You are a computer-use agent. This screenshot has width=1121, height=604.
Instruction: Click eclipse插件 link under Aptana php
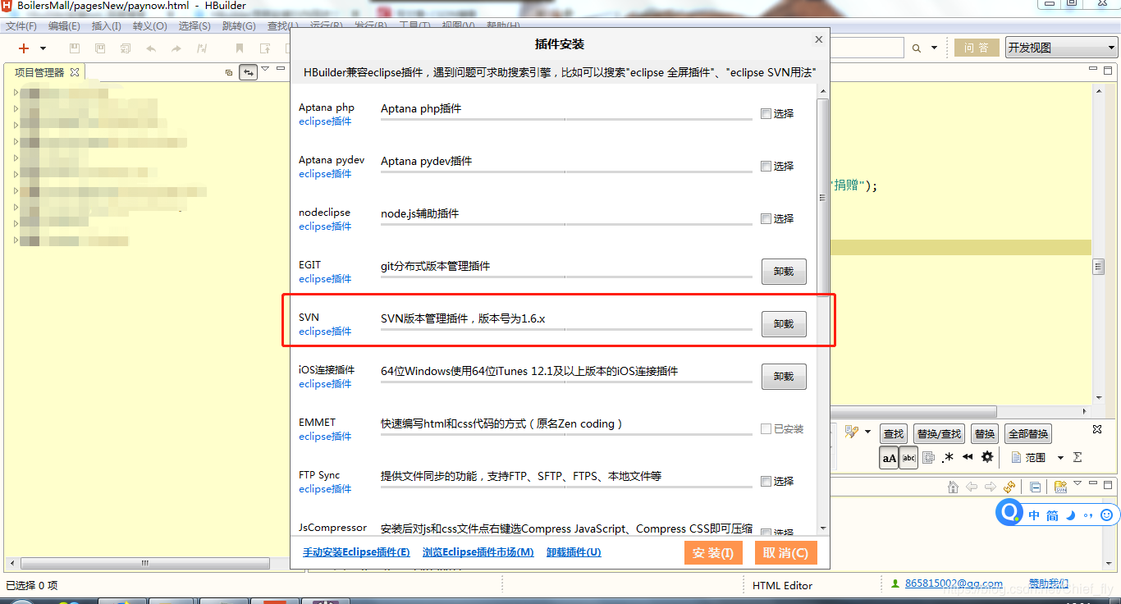tap(325, 121)
